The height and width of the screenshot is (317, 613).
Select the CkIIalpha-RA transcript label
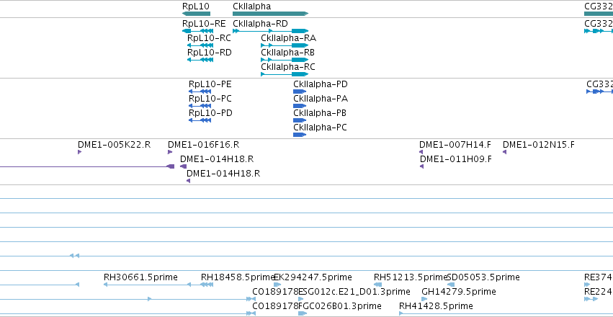click(x=289, y=38)
